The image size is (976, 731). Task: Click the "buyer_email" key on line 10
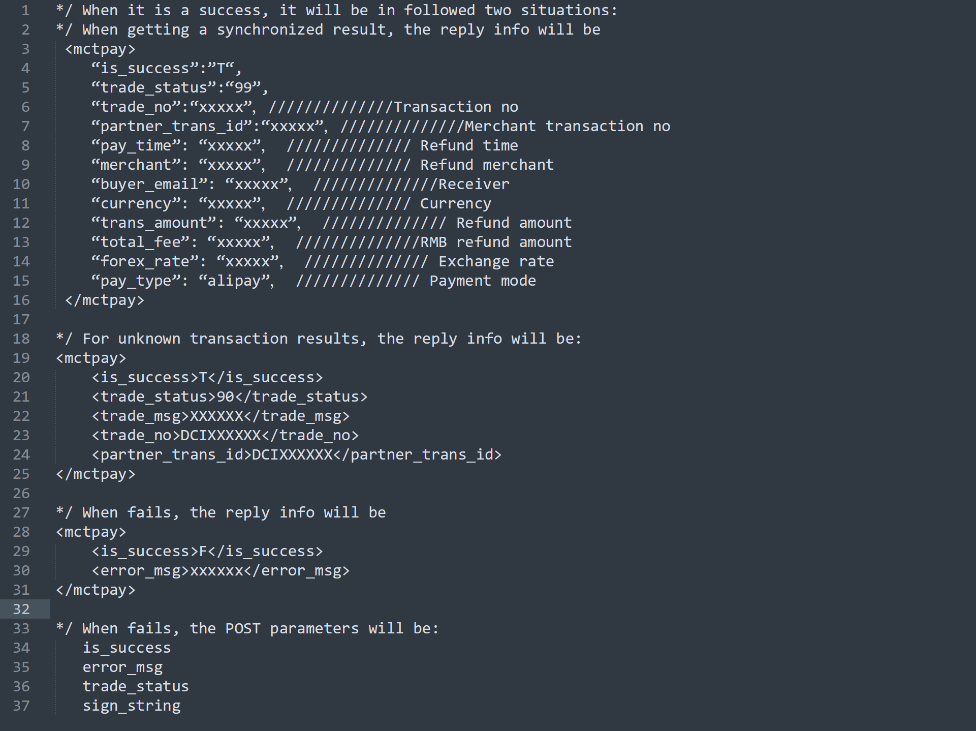149,184
